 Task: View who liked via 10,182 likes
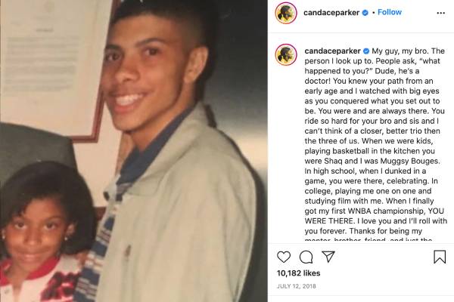point(299,273)
